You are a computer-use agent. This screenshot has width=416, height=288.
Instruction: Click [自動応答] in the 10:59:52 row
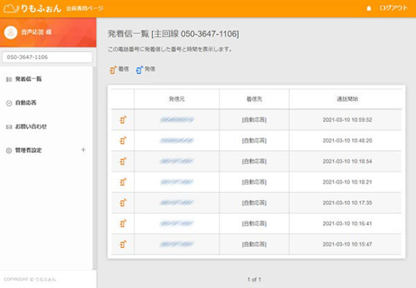254,120
